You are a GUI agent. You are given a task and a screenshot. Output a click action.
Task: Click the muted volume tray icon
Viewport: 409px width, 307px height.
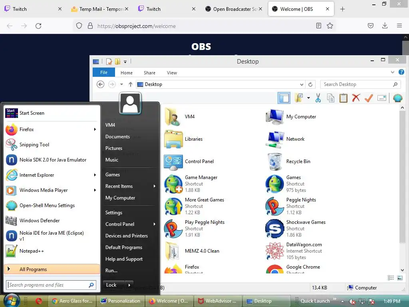pos(352,301)
